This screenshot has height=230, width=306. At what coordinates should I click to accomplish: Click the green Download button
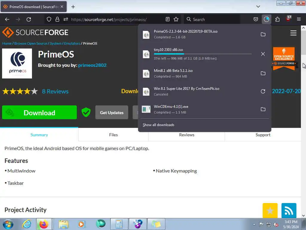(39, 113)
